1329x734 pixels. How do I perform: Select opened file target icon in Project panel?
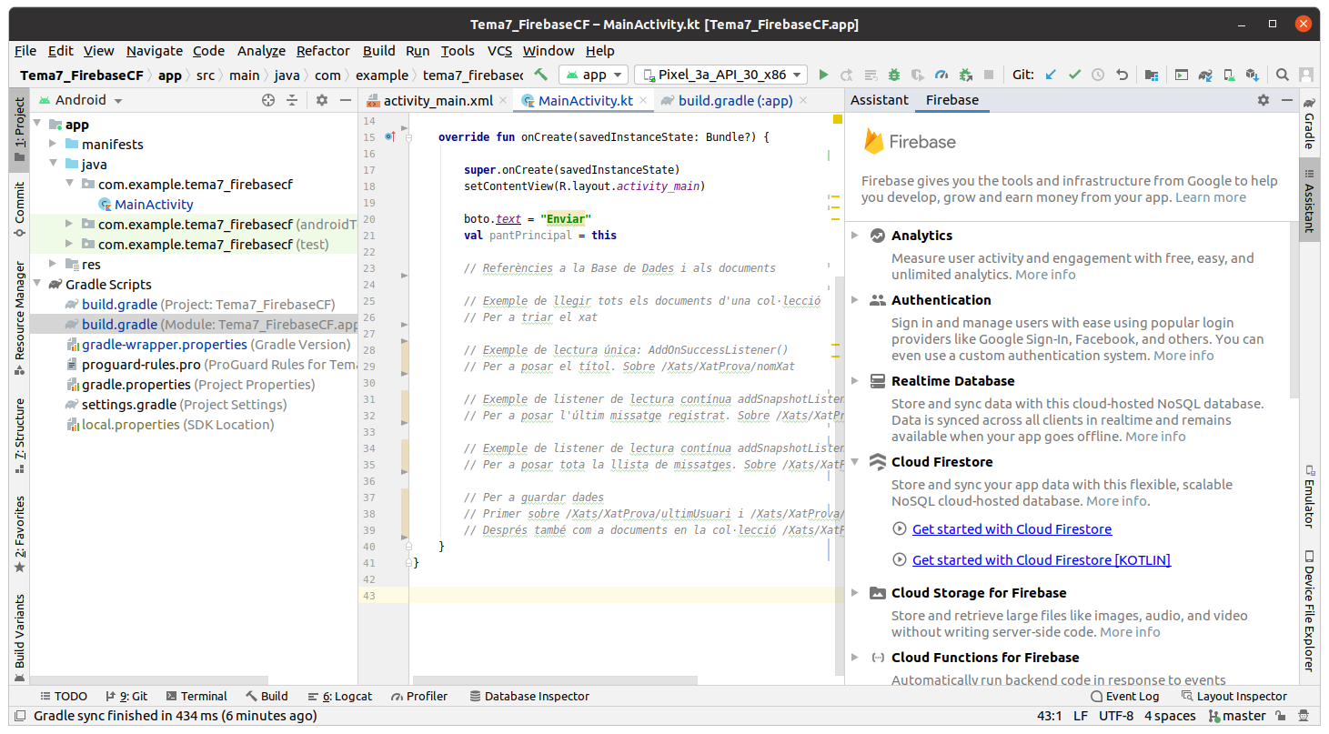[268, 100]
